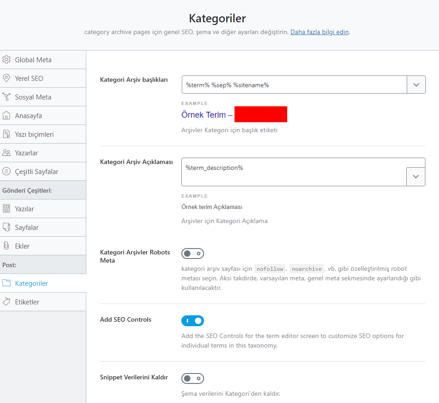Click the Çeşitli Sayfalar list icon

[x=6, y=171]
